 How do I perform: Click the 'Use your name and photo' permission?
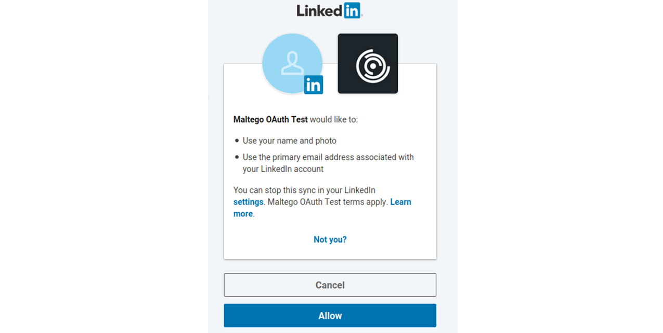290,141
